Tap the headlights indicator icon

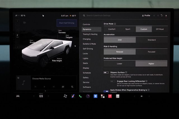pos(25,23)
